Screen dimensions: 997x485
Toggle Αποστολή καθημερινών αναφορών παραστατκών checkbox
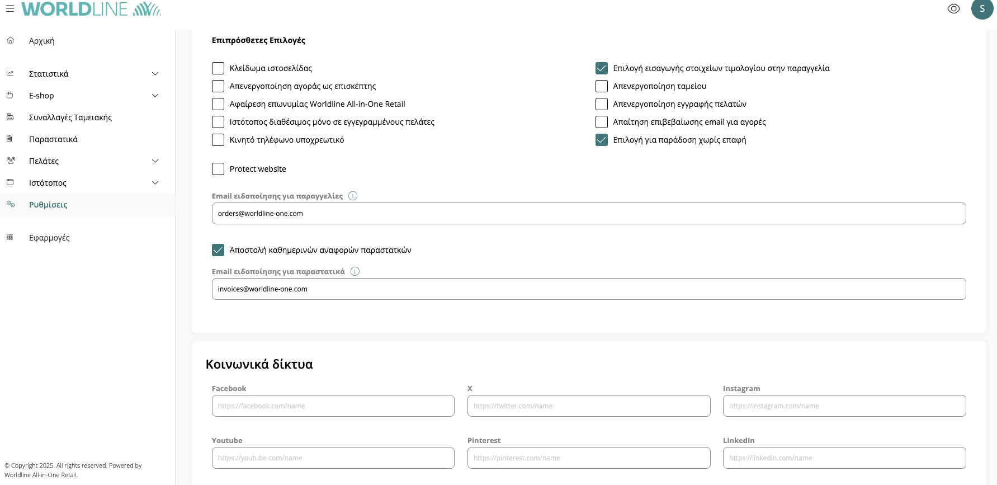click(x=218, y=250)
